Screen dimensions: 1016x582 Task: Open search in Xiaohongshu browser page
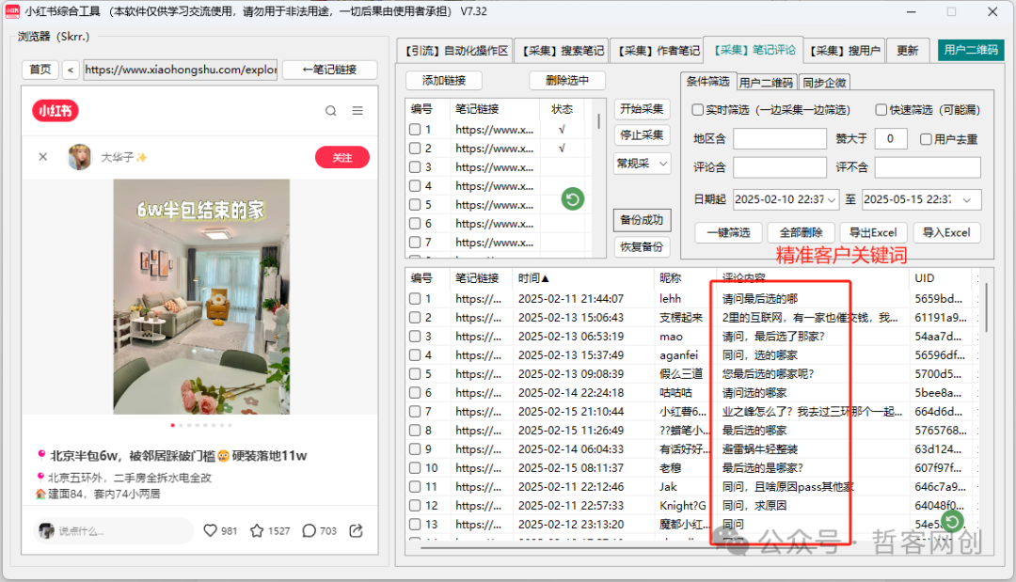coord(330,111)
